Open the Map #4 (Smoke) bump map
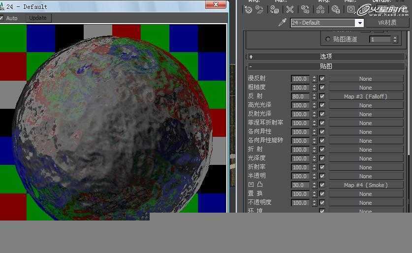 tap(366, 185)
